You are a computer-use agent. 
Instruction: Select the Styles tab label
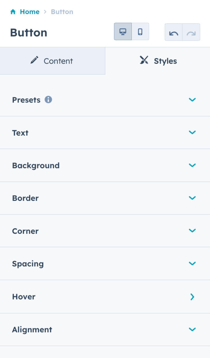tap(165, 61)
